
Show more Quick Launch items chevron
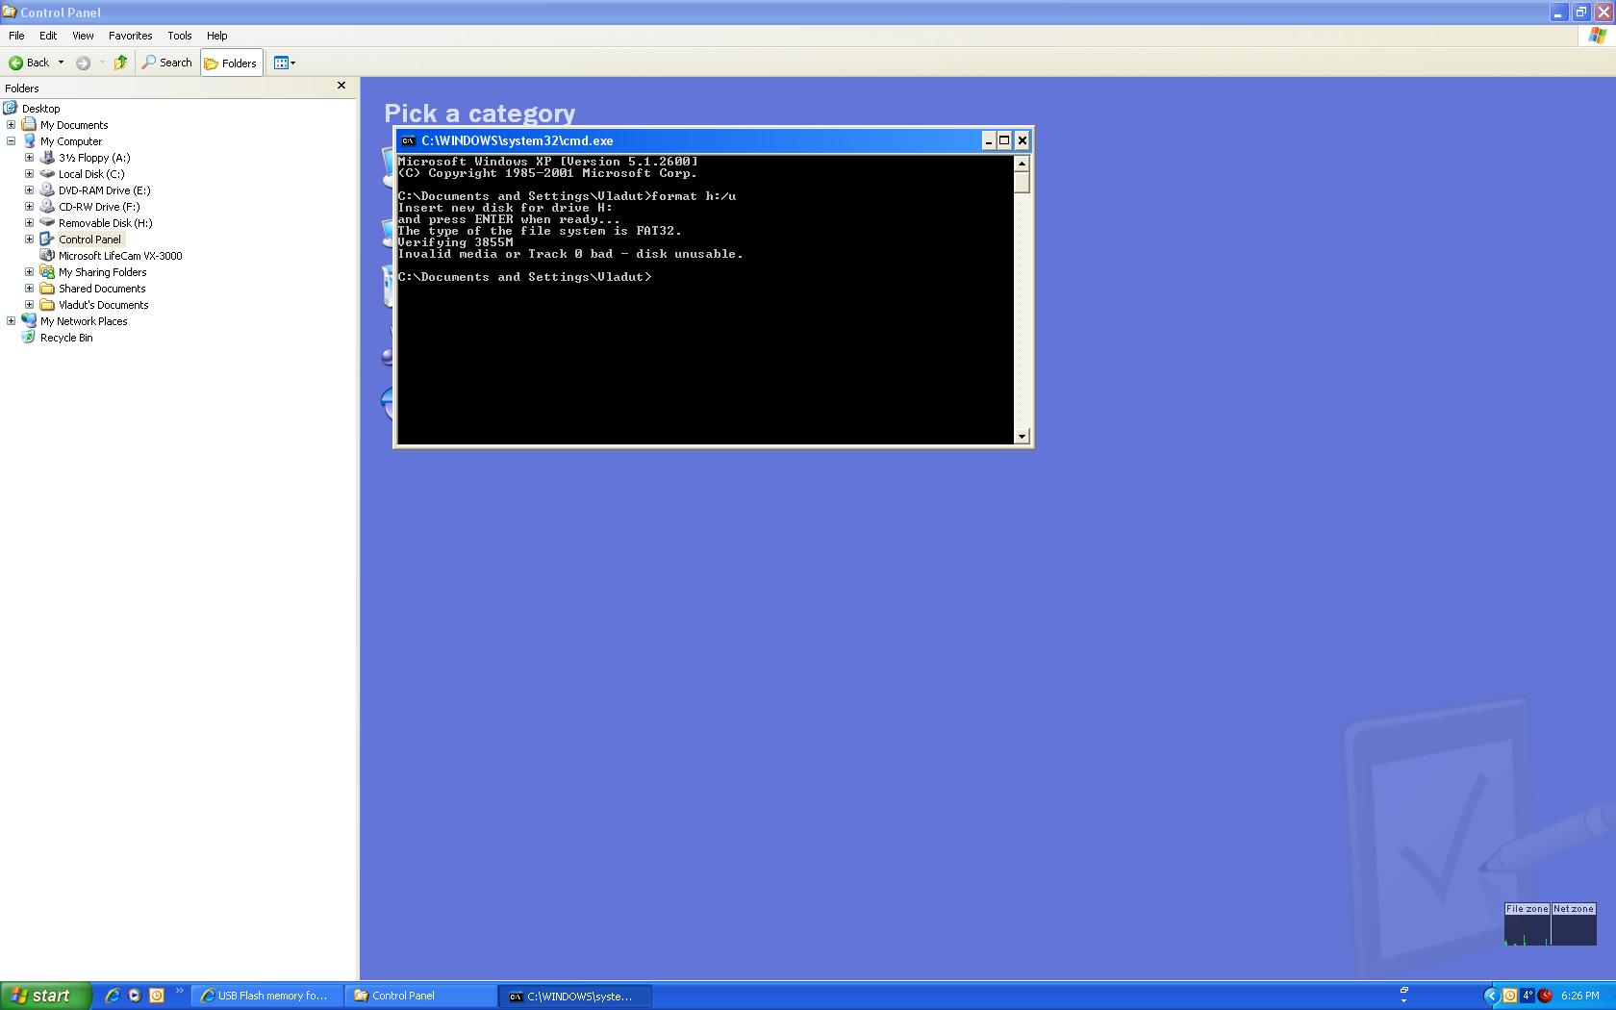tap(179, 992)
